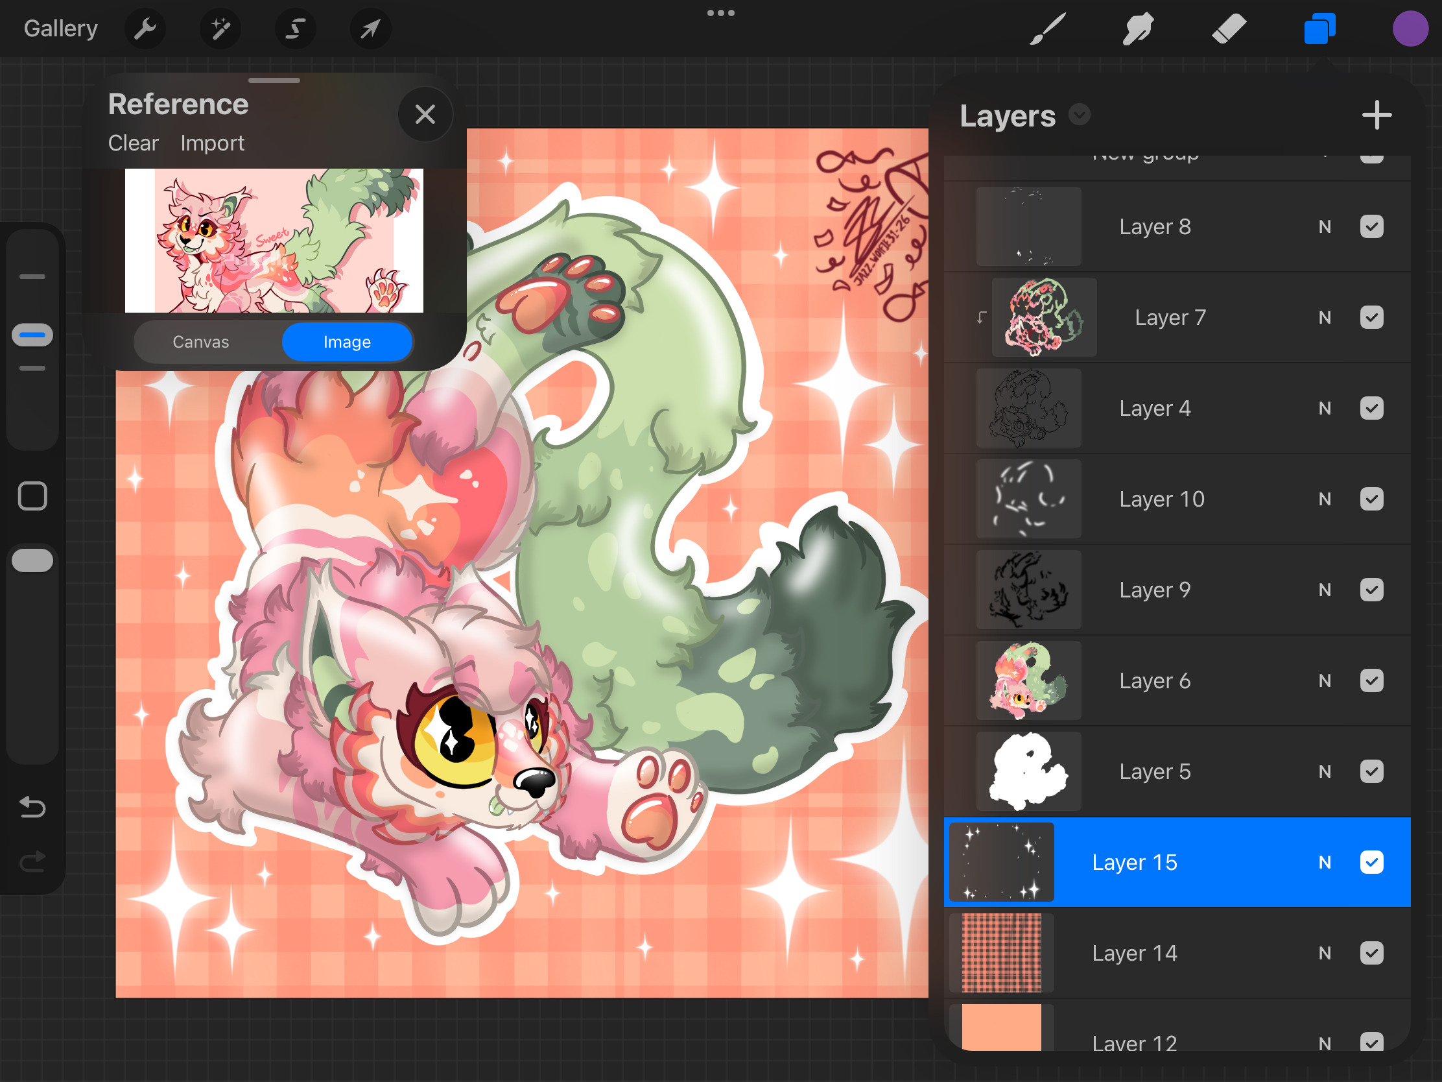The width and height of the screenshot is (1442, 1082).
Task: Select the Selection S tool
Action: point(295,29)
